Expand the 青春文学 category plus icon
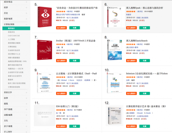 click(26, 93)
